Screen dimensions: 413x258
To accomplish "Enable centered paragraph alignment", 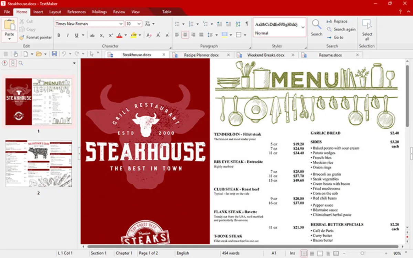I will tap(185, 35).
